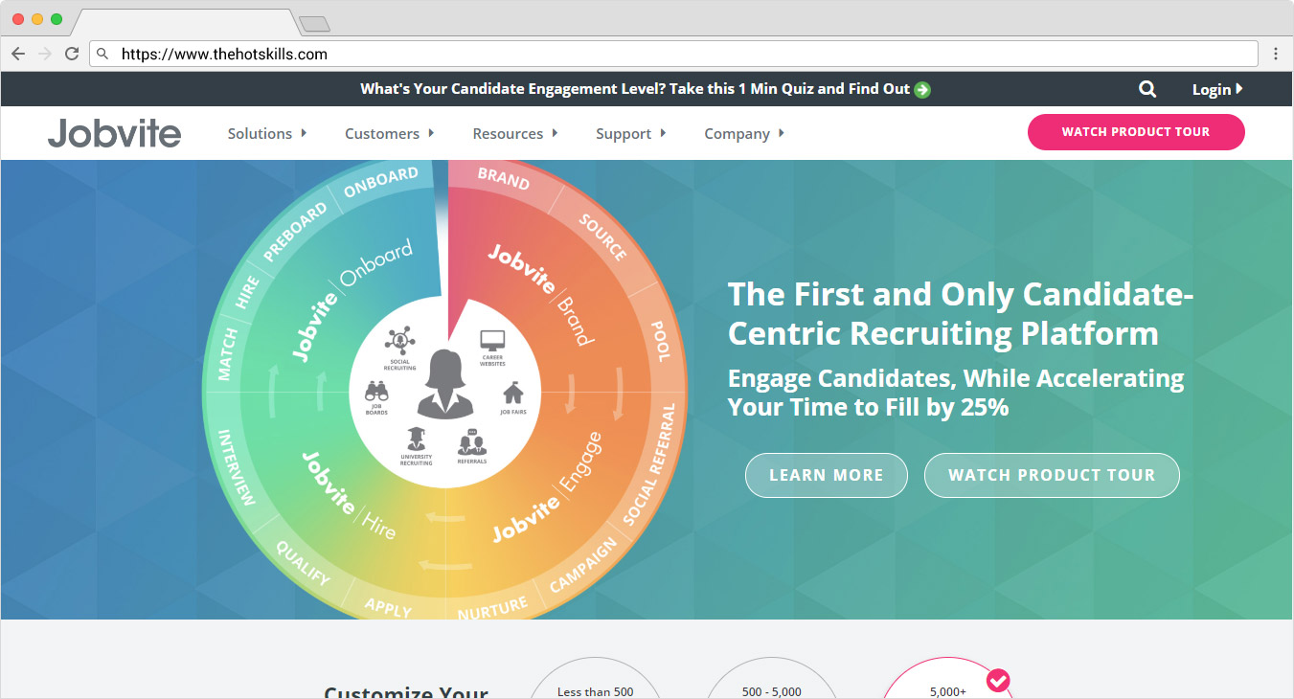The image size is (1294, 699).
Task: Click the SOCIAL REFERRAL label on the wheel rim
Action: 649,463
